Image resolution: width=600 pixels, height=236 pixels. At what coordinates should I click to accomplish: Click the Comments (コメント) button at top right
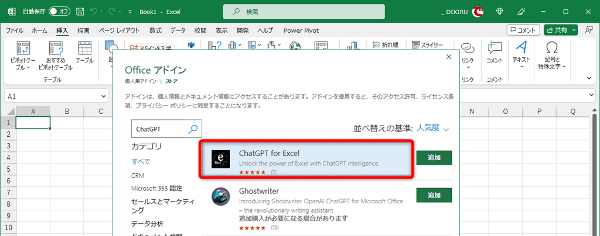523,30
